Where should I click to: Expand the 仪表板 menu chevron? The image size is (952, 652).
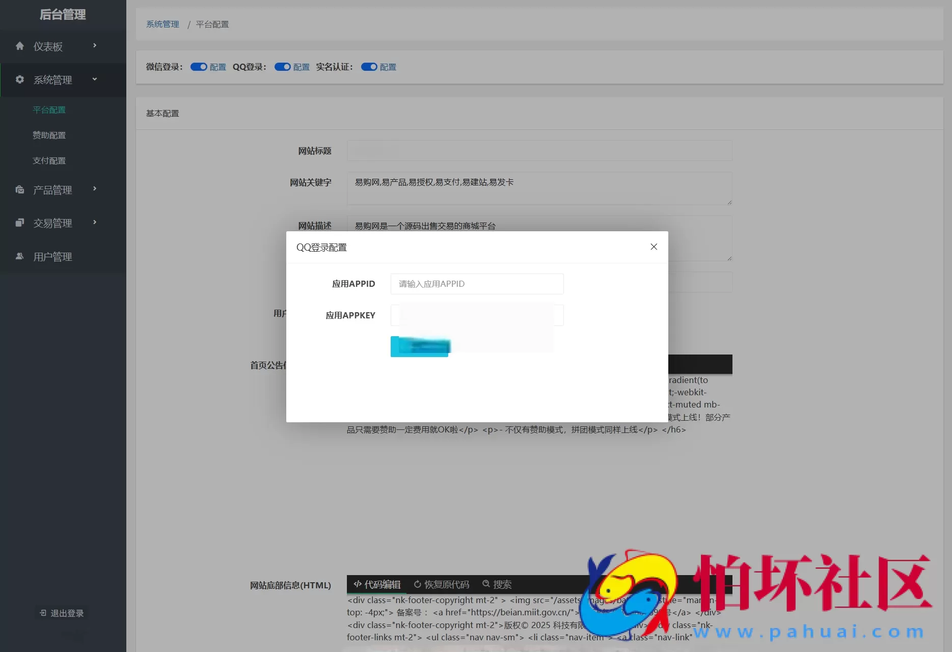coord(95,46)
